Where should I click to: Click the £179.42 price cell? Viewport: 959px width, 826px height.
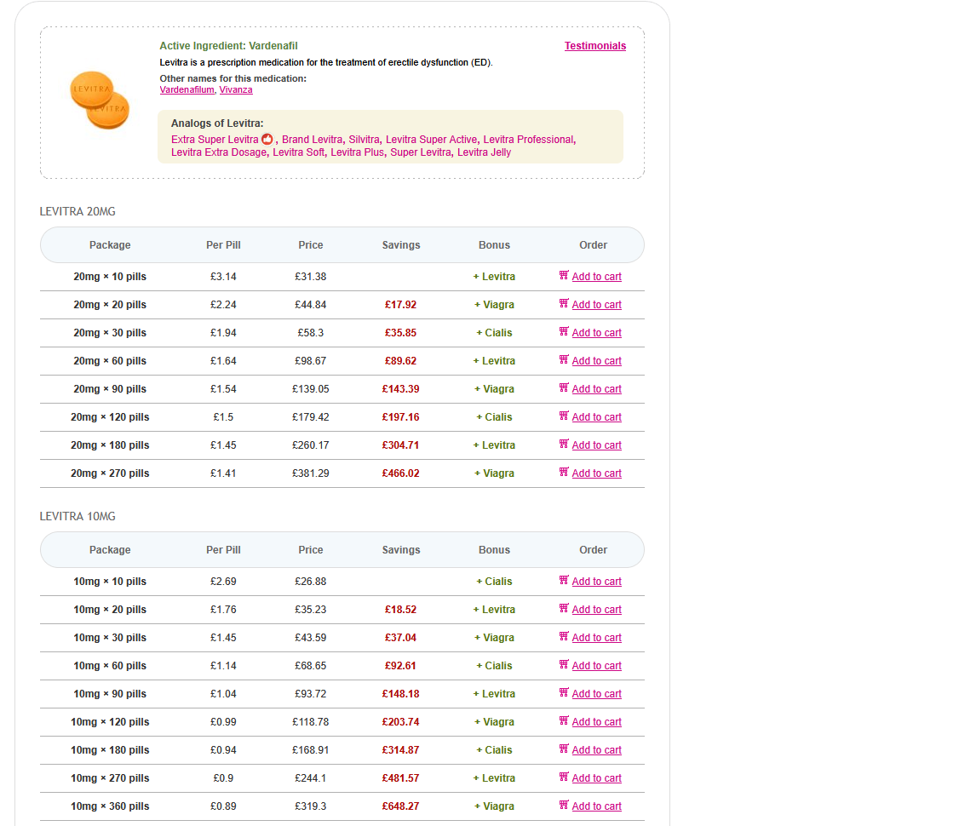coord(311,417)
